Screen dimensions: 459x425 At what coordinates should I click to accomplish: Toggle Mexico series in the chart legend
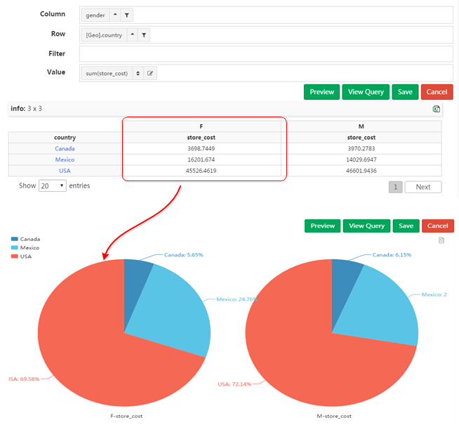[x=25, y=248]
